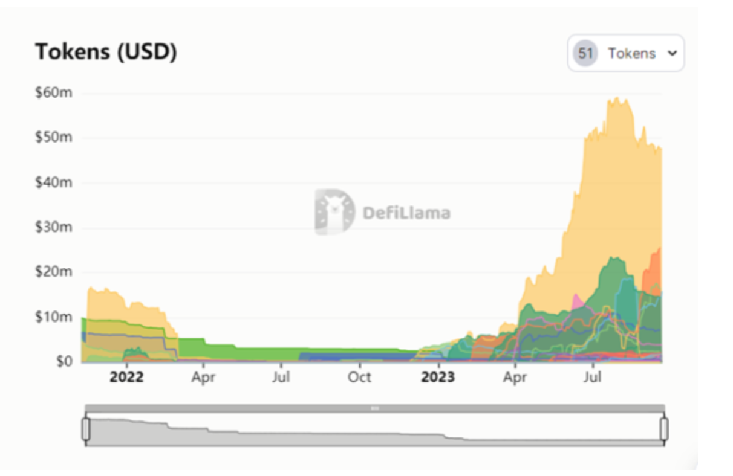The width and height of the screenshot is (733, 476).
Task: Click the dropdown chevron next to Tokens
Action: click(672, 53)
